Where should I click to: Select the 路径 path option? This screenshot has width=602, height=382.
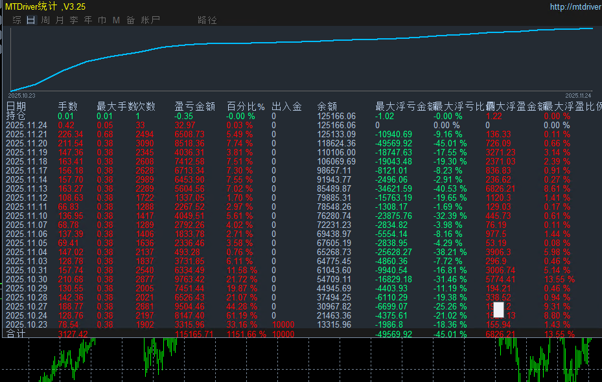208,19
